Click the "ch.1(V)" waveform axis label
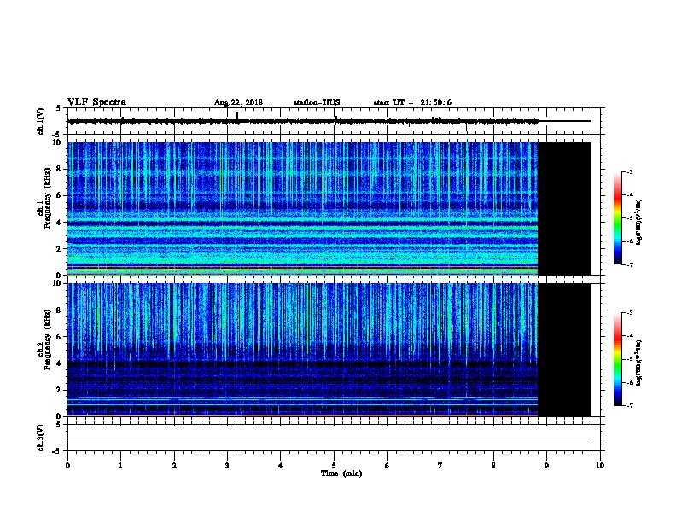 pos(40,121)
